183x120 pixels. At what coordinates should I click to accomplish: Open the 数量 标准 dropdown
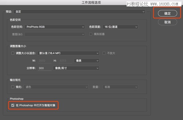click(120, 87)
